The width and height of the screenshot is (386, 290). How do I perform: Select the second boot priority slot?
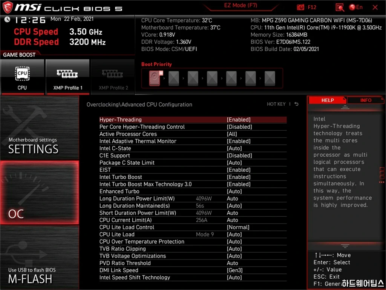click(x=174, y=79)
